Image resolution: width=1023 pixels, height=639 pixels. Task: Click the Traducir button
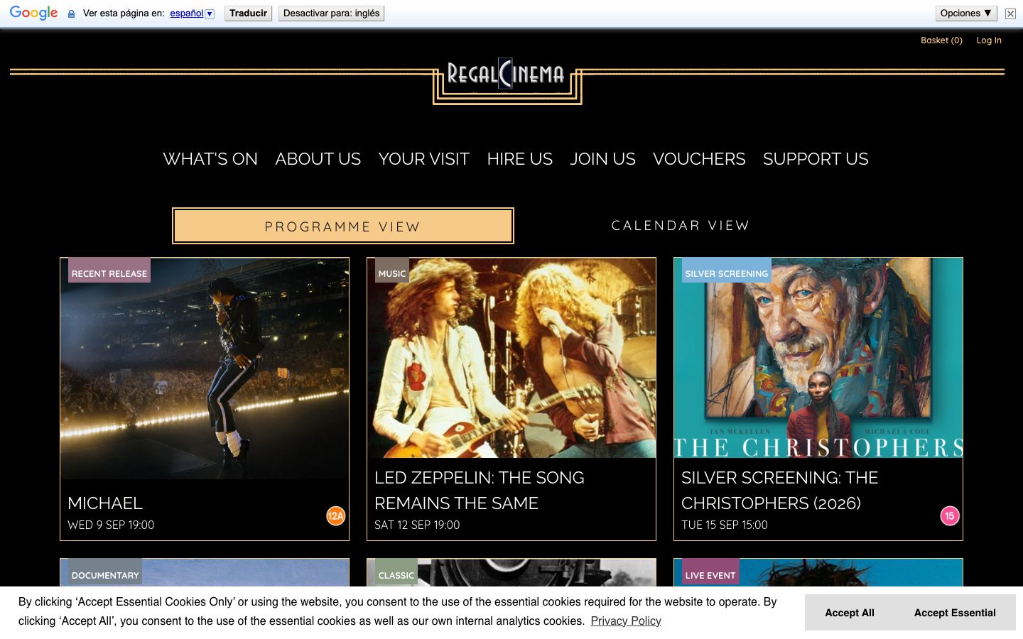[x=248, y=13]
